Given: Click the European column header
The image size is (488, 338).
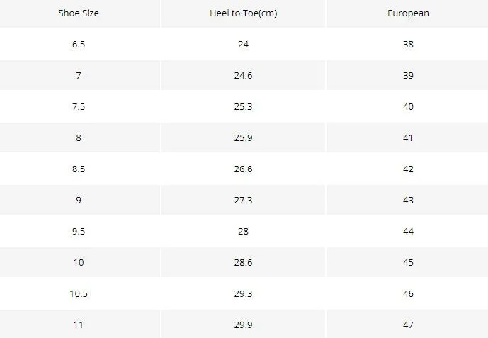Looking at the screenshot, I should 408,13.
